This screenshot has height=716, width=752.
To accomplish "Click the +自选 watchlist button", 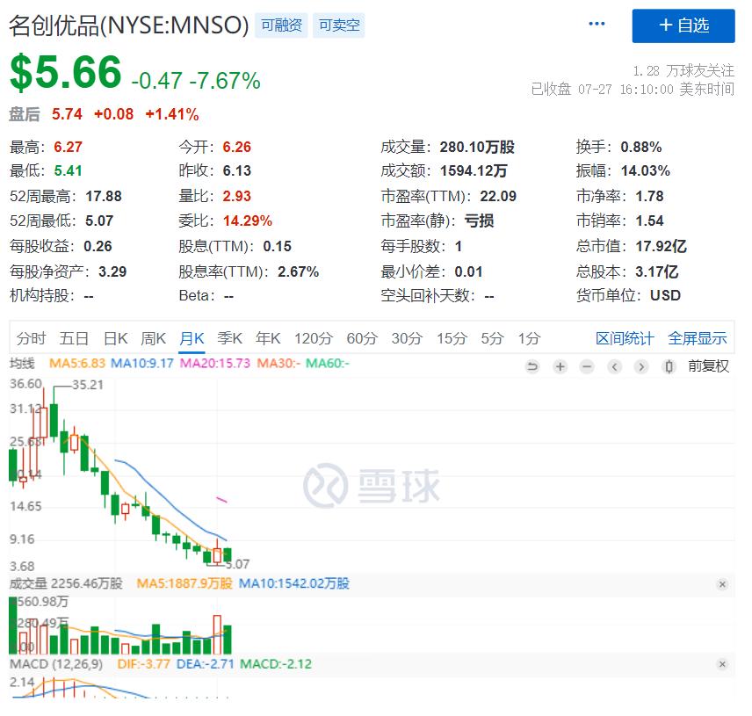I will coord(684,26).
